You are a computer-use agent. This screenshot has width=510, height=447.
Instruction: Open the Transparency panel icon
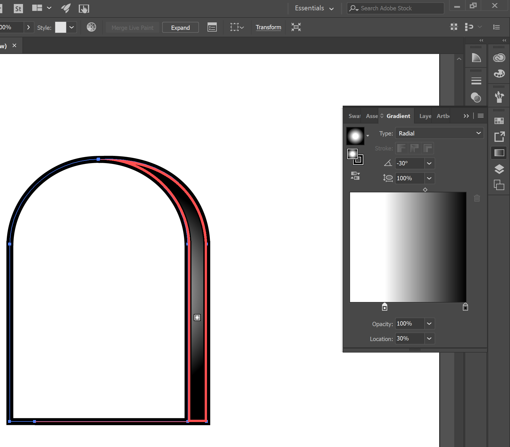coord(476,97)
